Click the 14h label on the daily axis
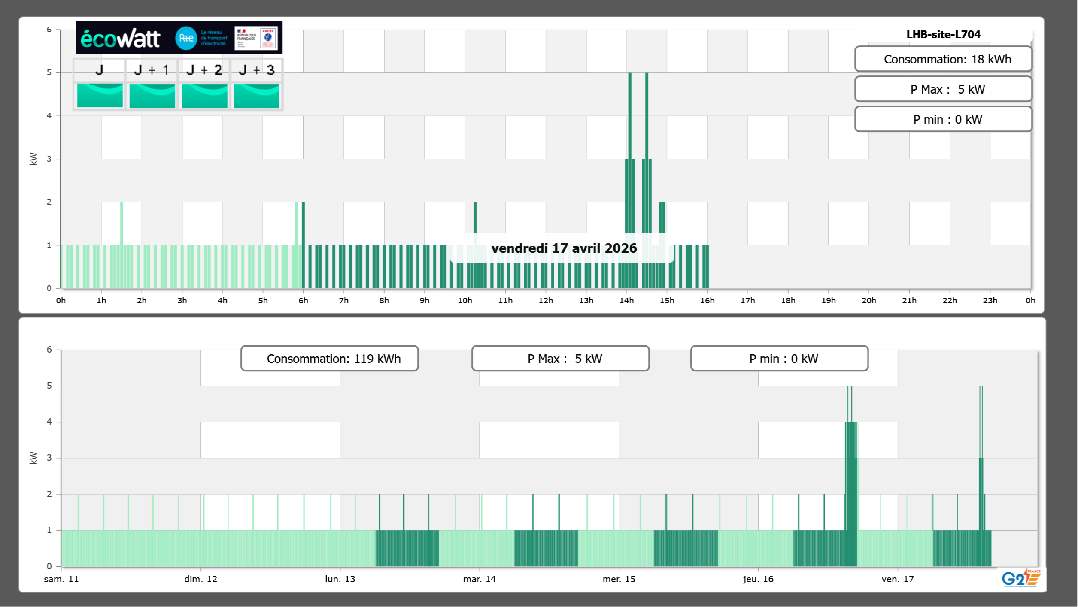 tap(626, 301)
